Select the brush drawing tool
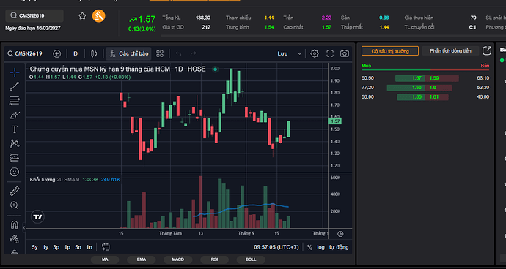 15,115
